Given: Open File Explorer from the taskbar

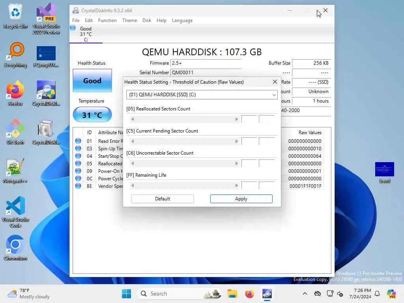Looking at the screenshot, I should click(x=232, y=294).
